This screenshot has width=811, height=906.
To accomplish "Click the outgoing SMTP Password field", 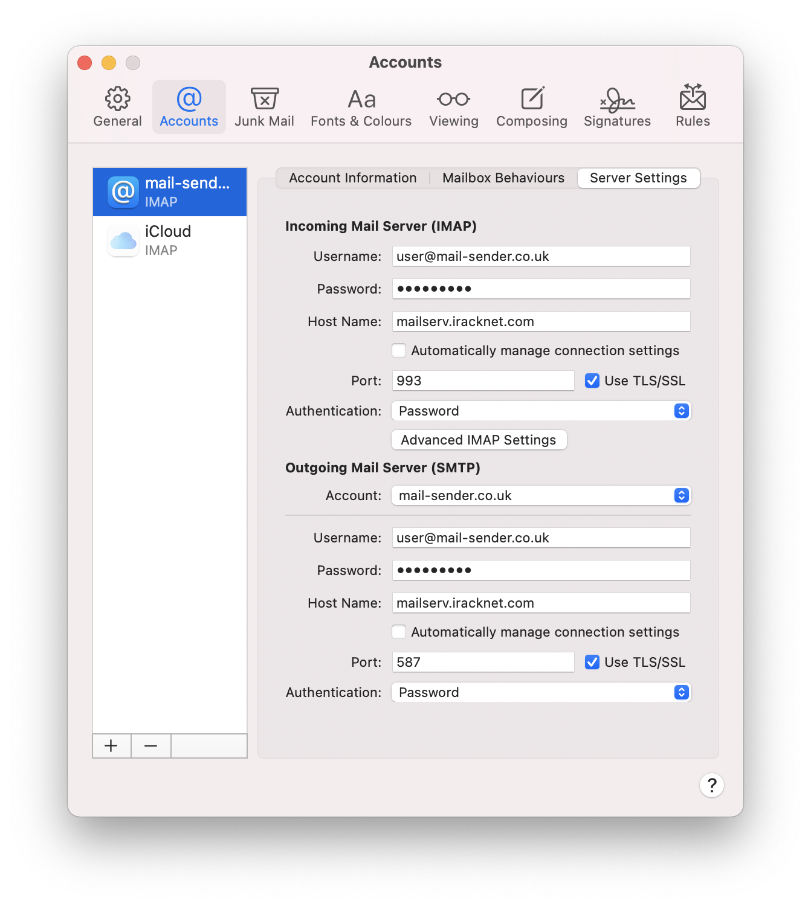I will pyautogui.click(x=541, y=570).
